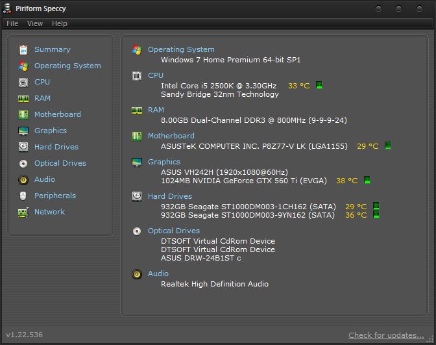Open the Graphics heading in summary panel
Viewport: 436px width, 345px height.
164,162
